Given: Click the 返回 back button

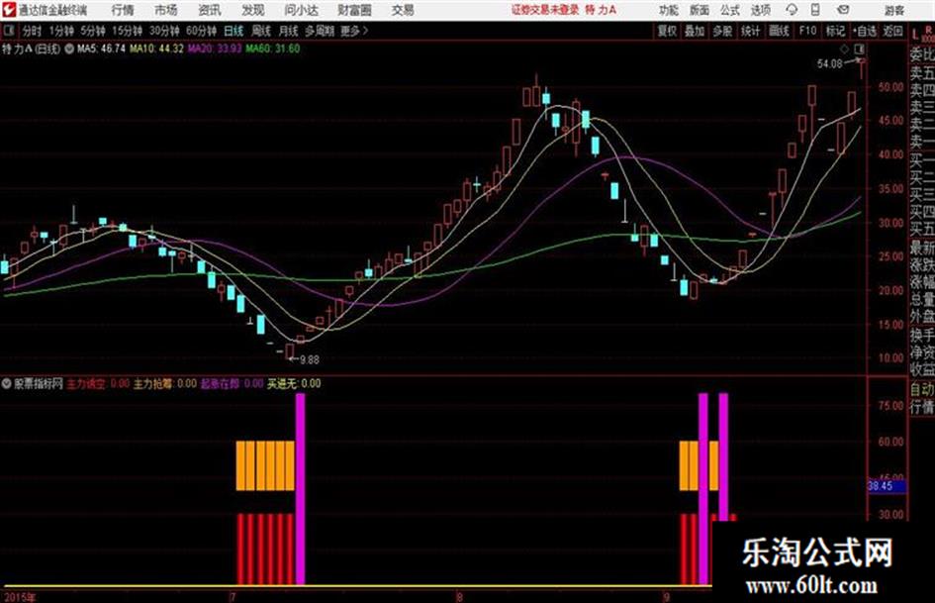Looking at the screenshot, I should (892, 31).
